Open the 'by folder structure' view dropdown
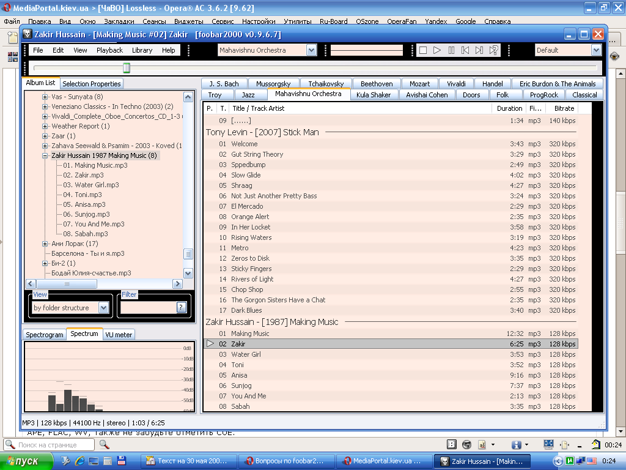626x470 pixels. coord(103,307)
